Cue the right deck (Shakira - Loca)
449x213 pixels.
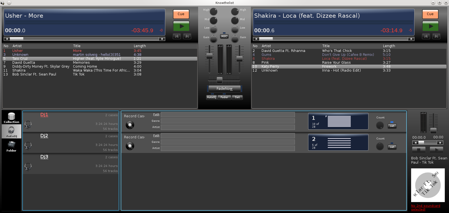point(430,14)
